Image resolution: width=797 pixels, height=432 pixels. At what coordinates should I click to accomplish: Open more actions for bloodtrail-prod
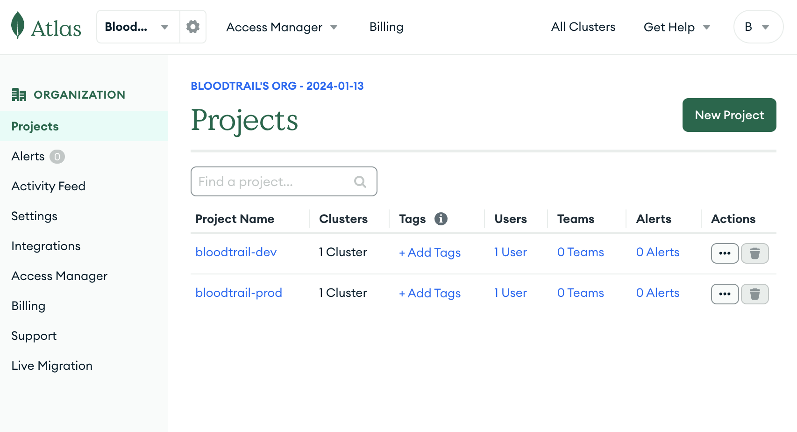click(x=725, y=294)
